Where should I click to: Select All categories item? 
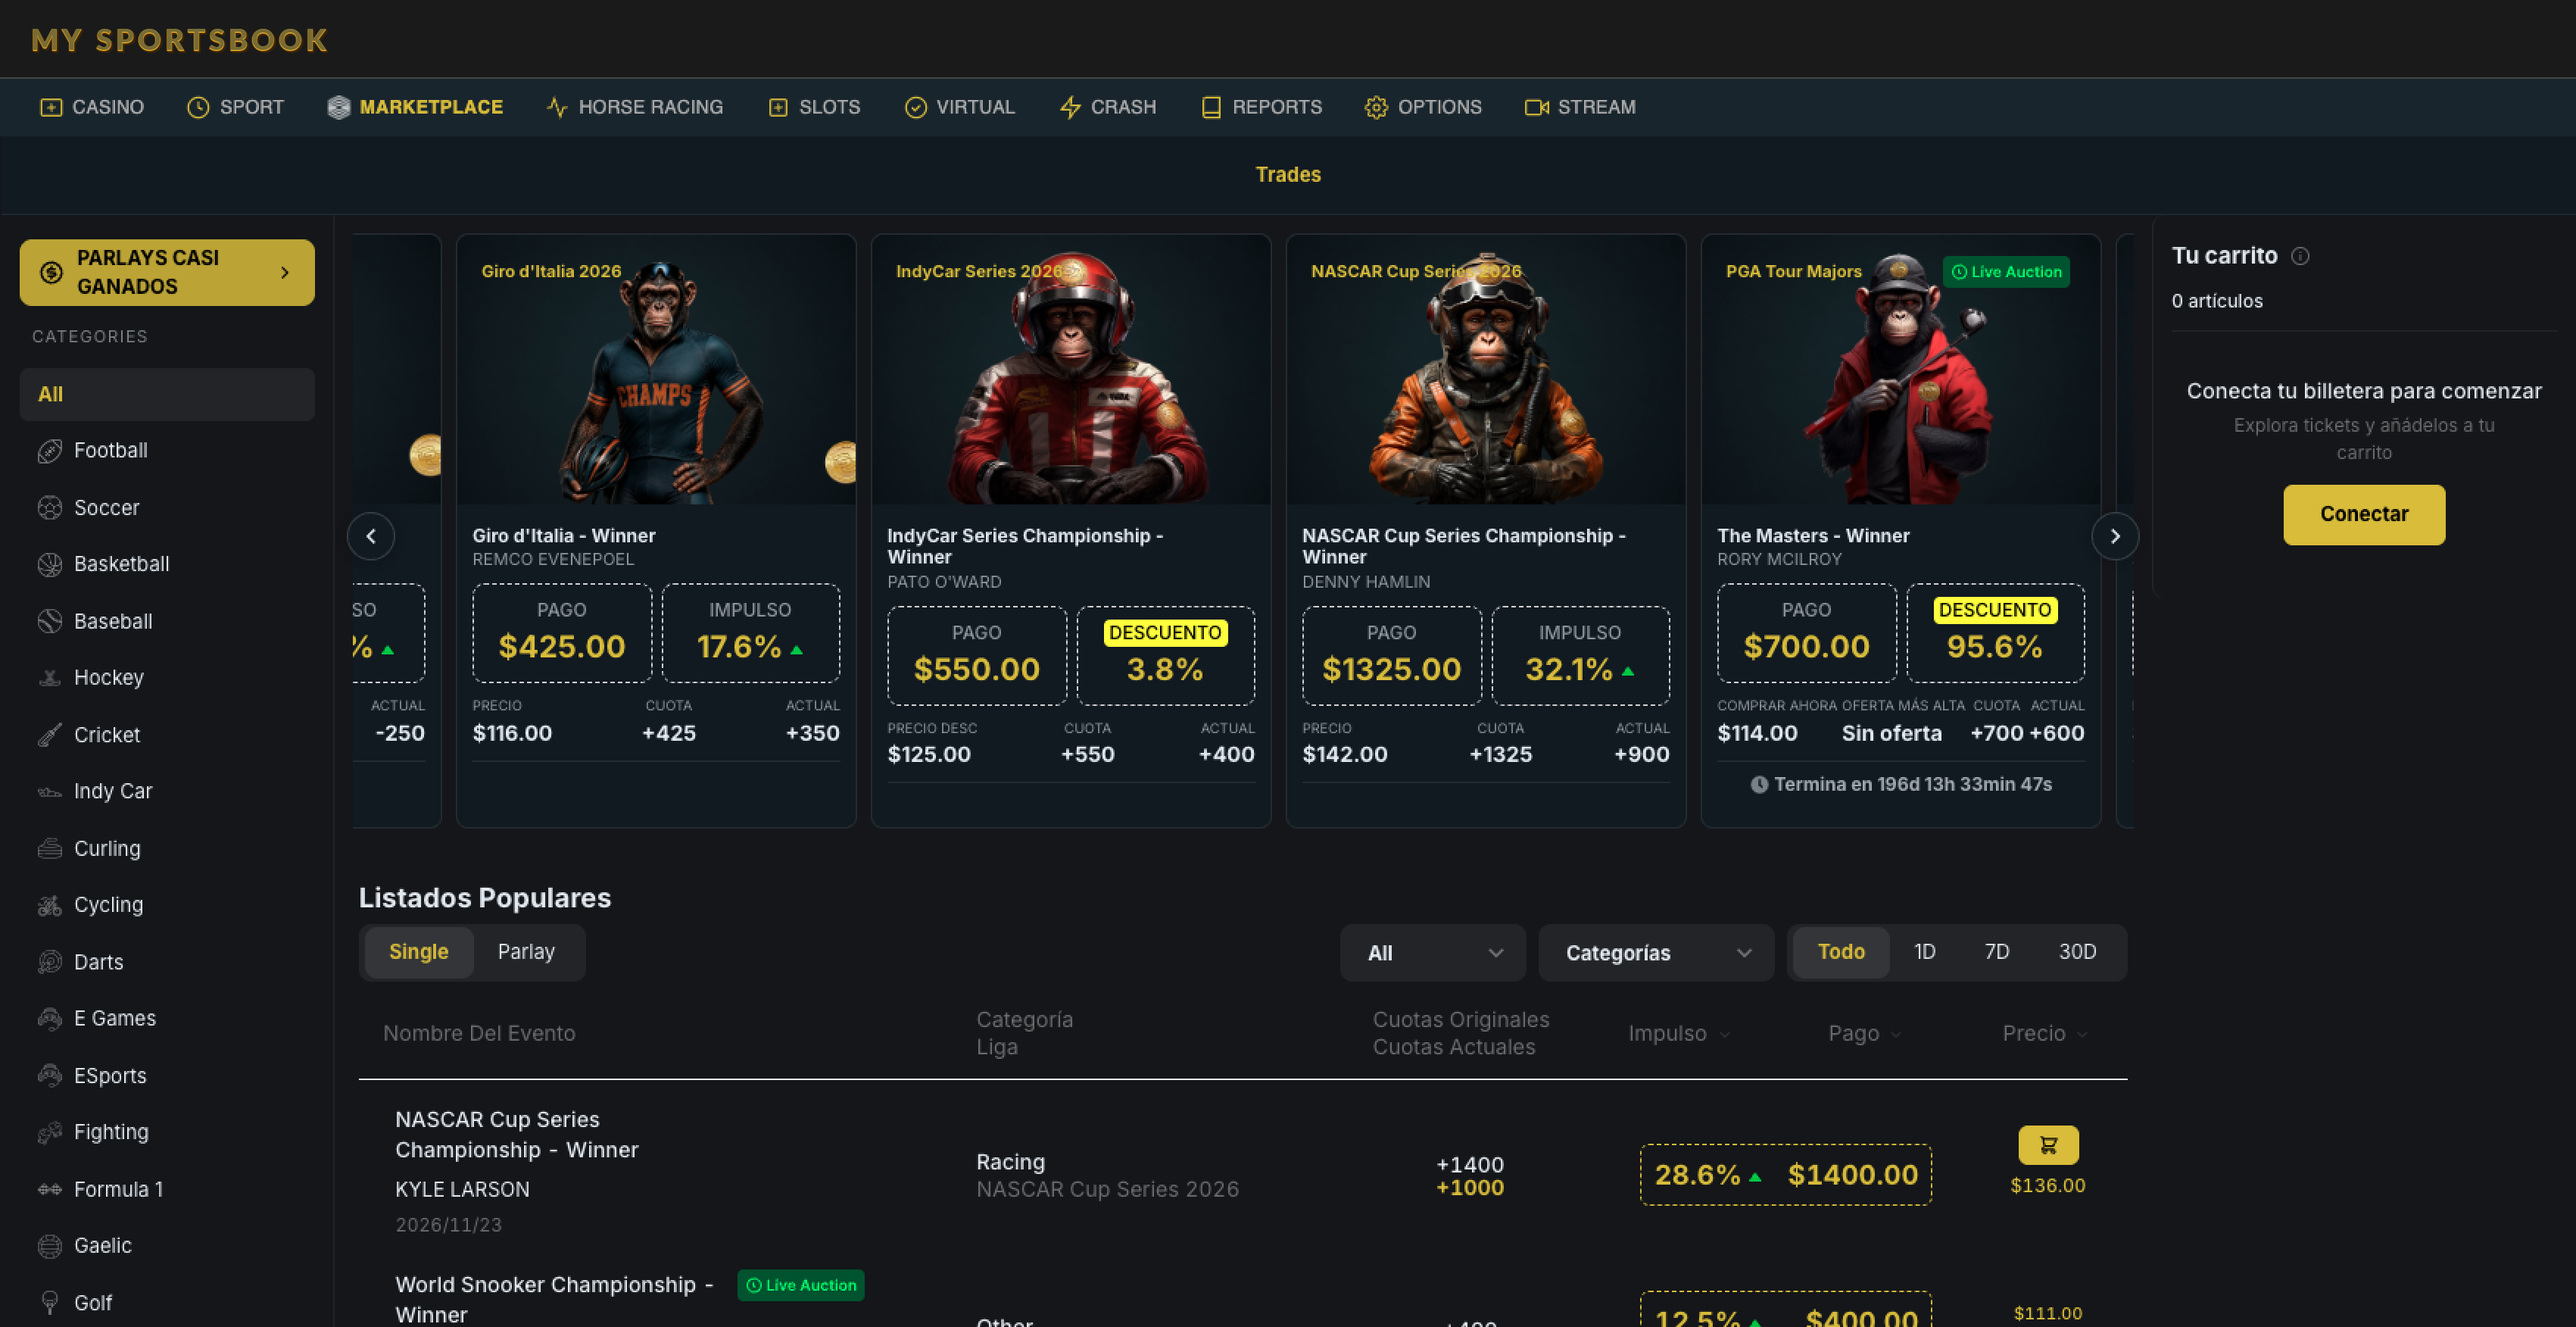pyautogui.click(x=167, y=394)
